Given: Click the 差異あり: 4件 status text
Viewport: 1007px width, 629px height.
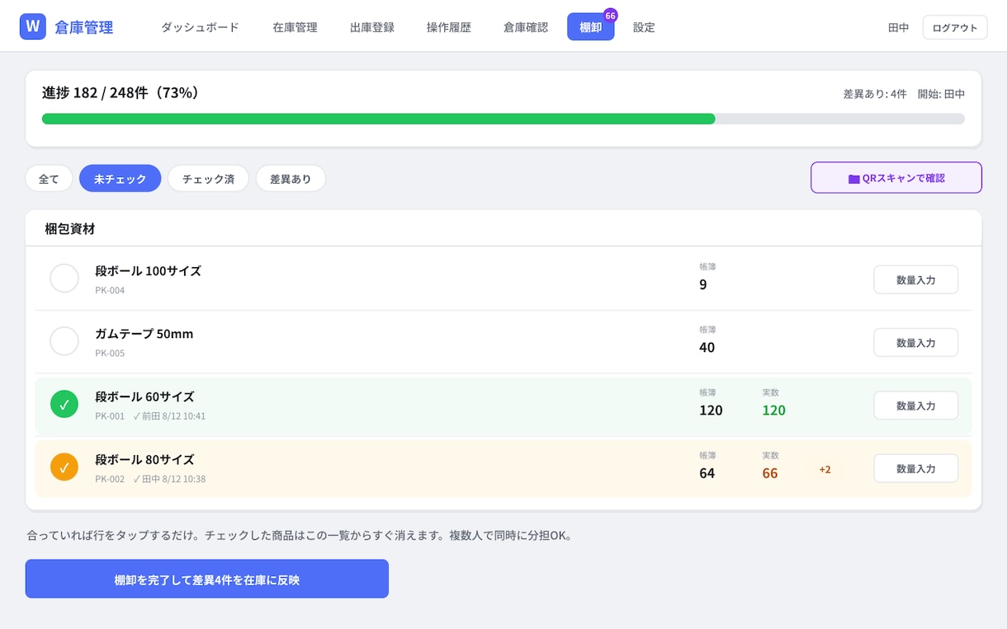Looking at the screenshot, I should click(875, 94).
